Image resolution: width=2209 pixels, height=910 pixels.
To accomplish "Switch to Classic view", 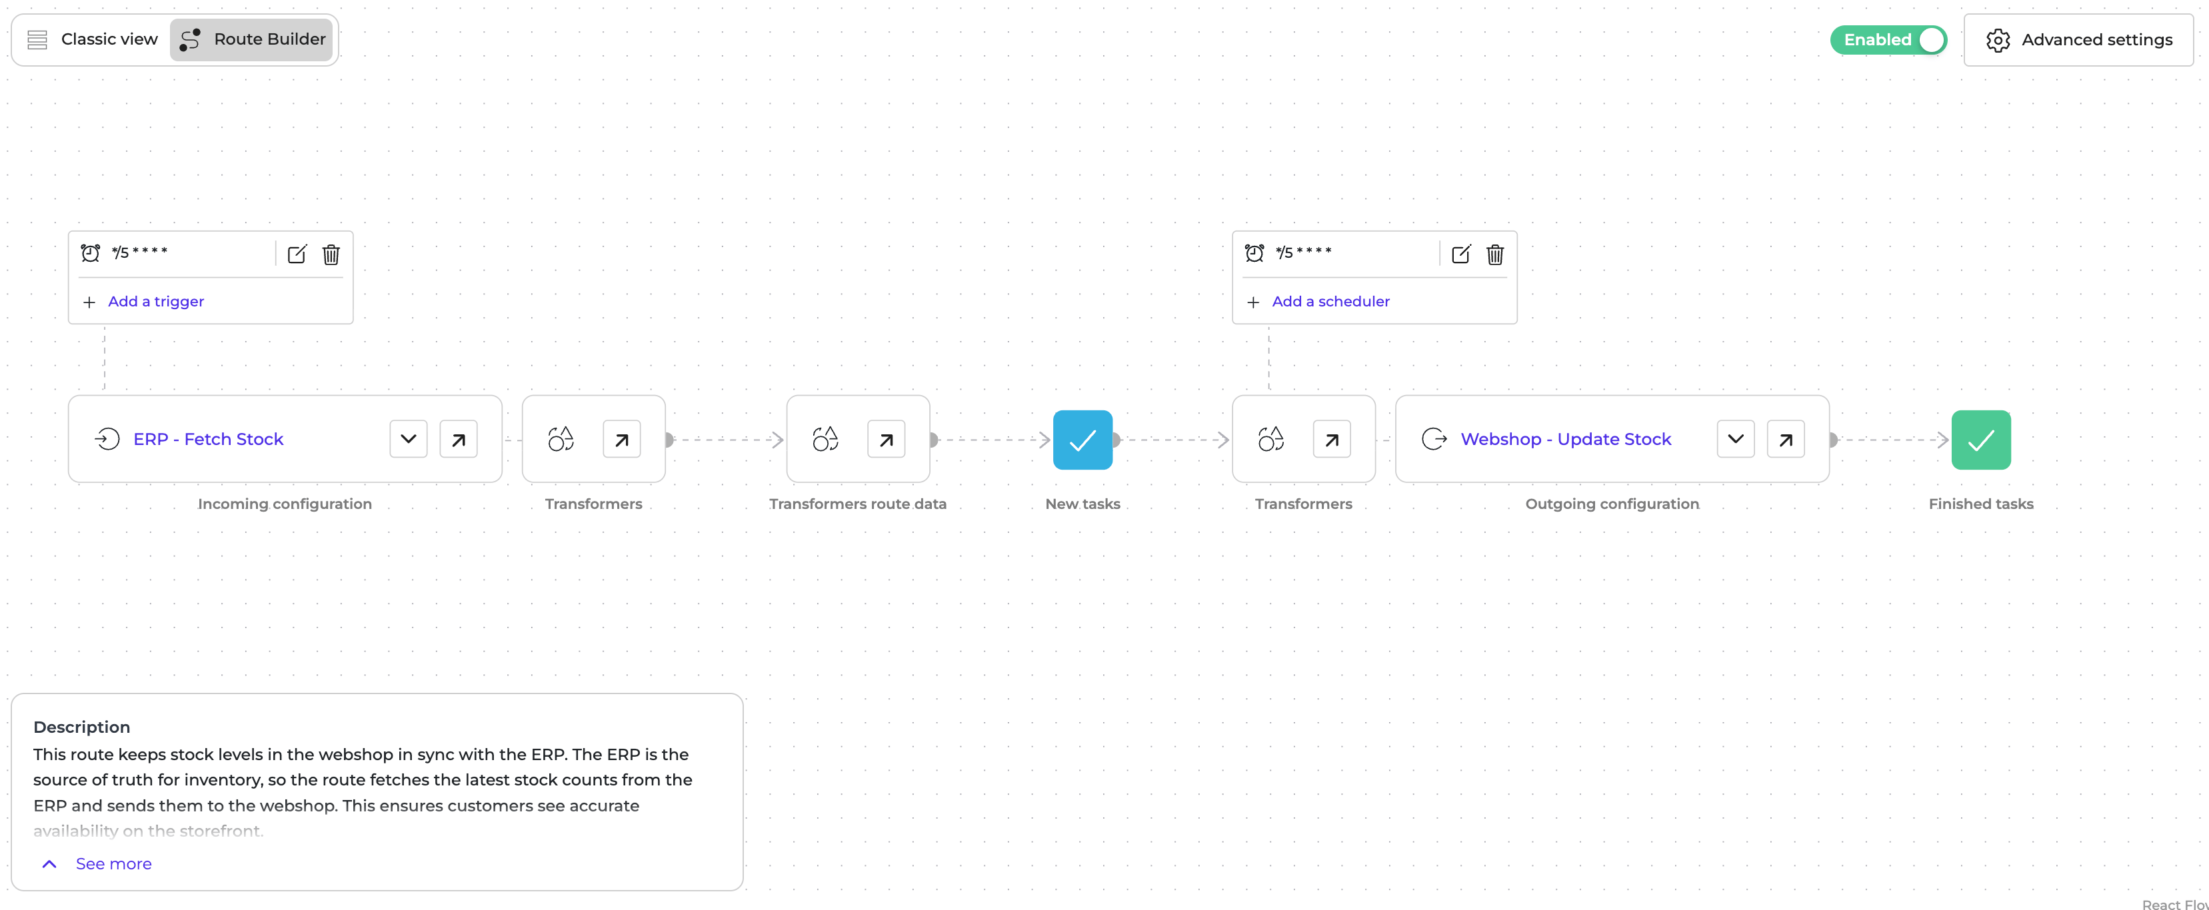I will (93, 39).
